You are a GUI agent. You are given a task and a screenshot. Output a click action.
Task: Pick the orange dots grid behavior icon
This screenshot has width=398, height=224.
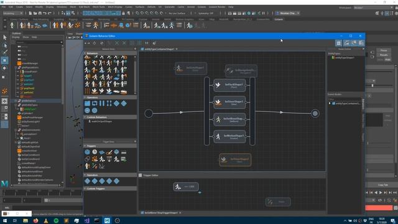coord(87,91)
